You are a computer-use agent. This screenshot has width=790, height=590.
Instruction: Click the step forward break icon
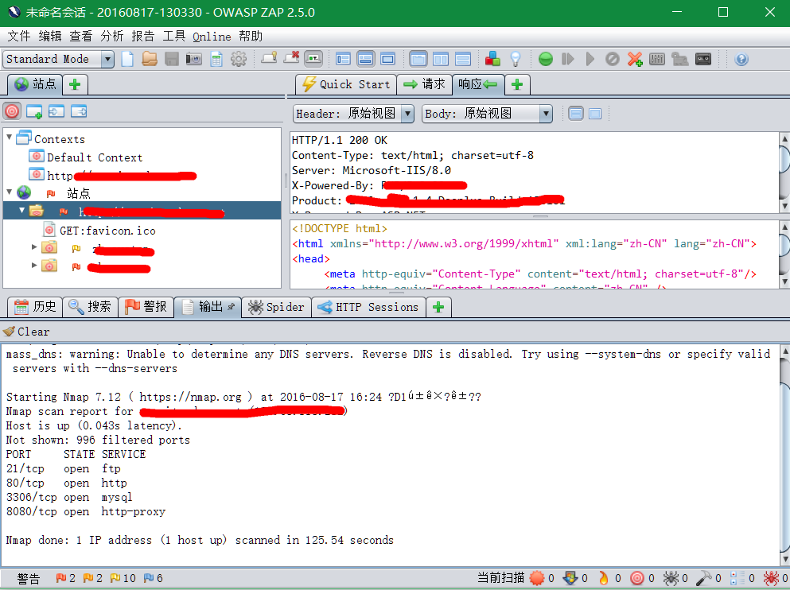[x=568, y=59]
